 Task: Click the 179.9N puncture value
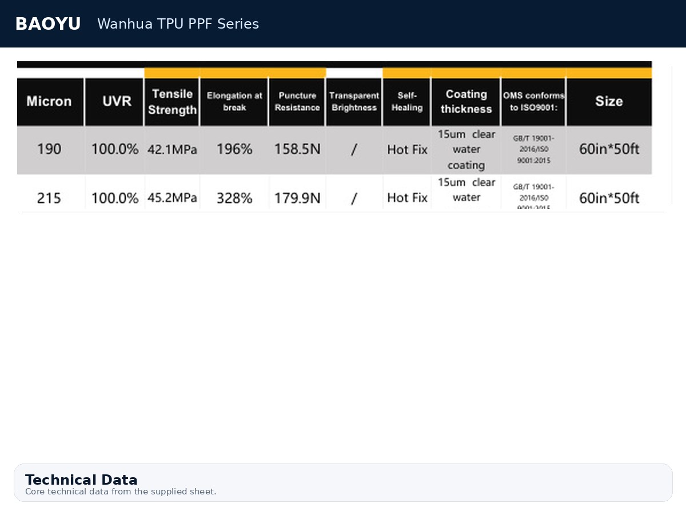(297, 198)
